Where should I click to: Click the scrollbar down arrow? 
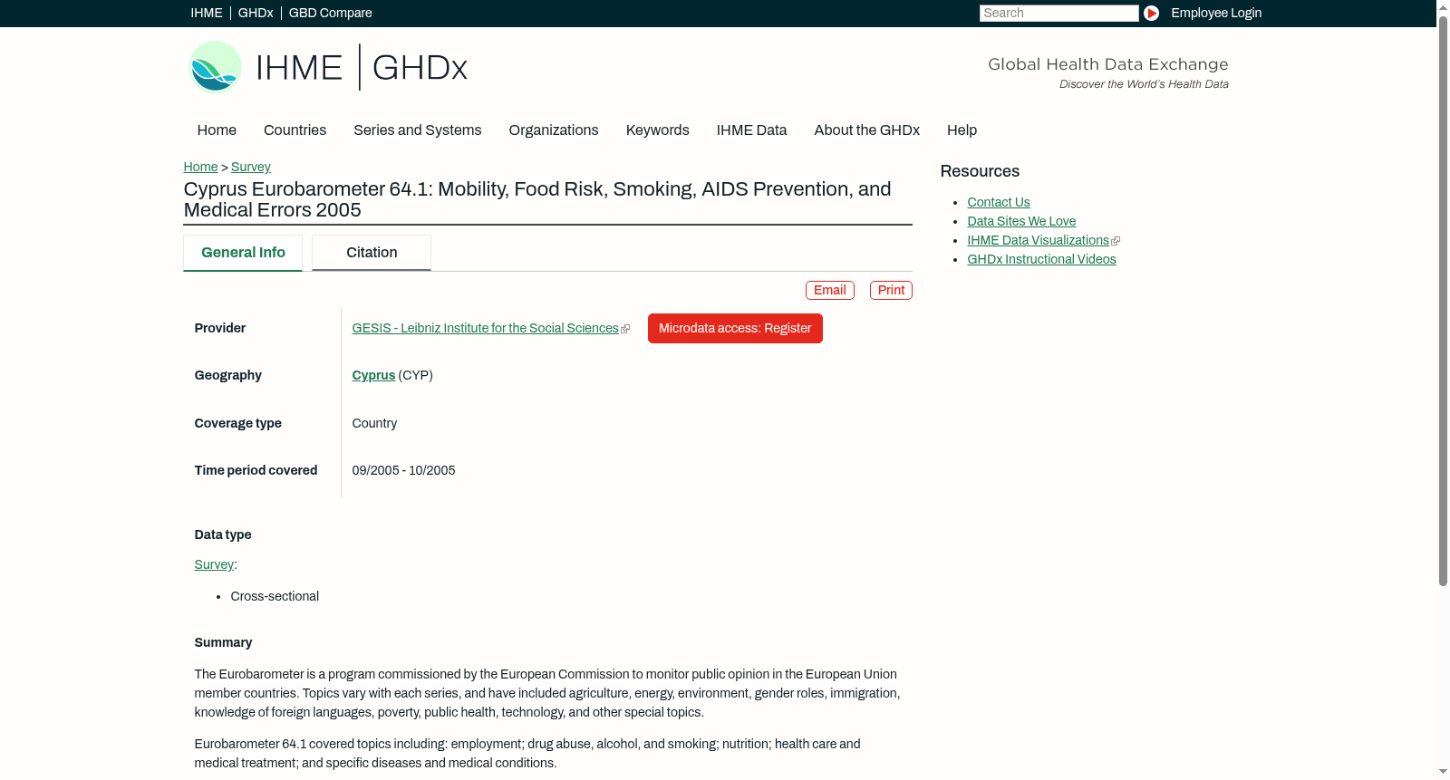[1443, 772]
